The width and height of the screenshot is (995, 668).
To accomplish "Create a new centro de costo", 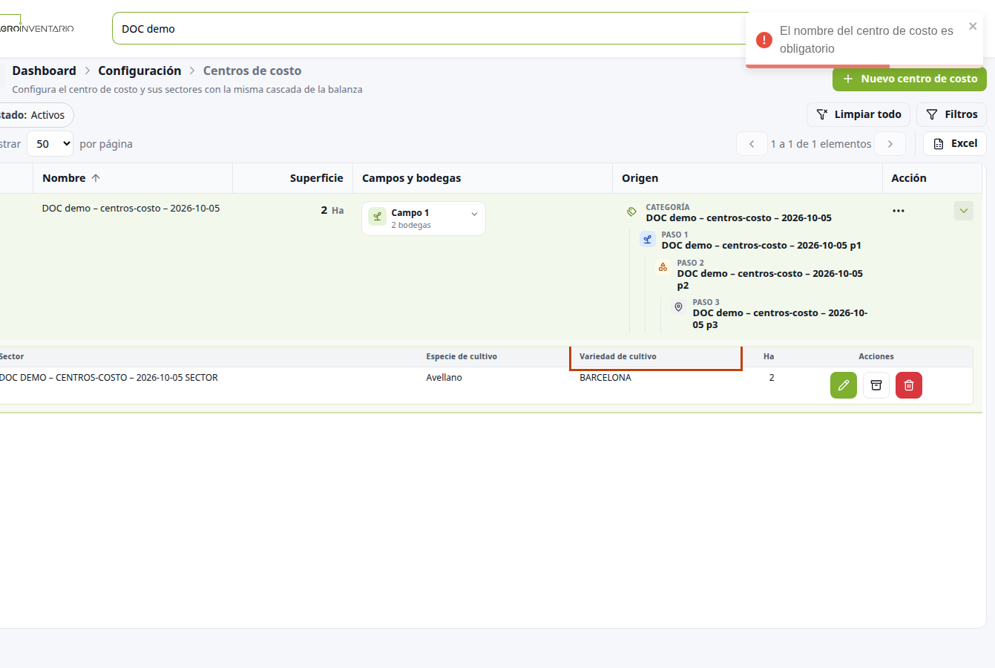I will tap(910, 79).
